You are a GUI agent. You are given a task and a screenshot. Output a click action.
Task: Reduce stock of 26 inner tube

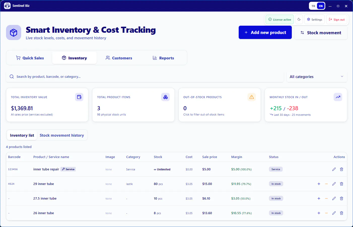coord(326,213)
